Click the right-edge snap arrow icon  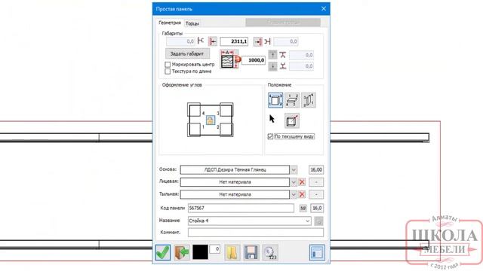(x=258, y=41)
